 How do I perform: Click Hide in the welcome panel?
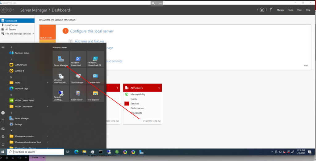point(306,66)
